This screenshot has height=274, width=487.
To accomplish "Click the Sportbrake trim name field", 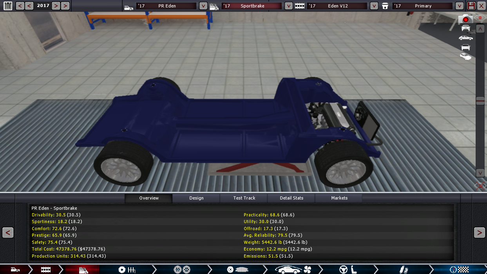I will point(252,6).
